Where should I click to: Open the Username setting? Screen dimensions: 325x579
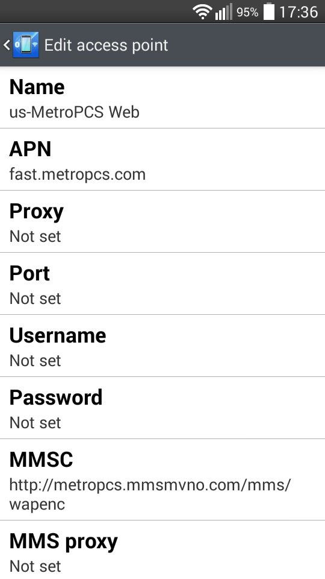pos(162,346)
